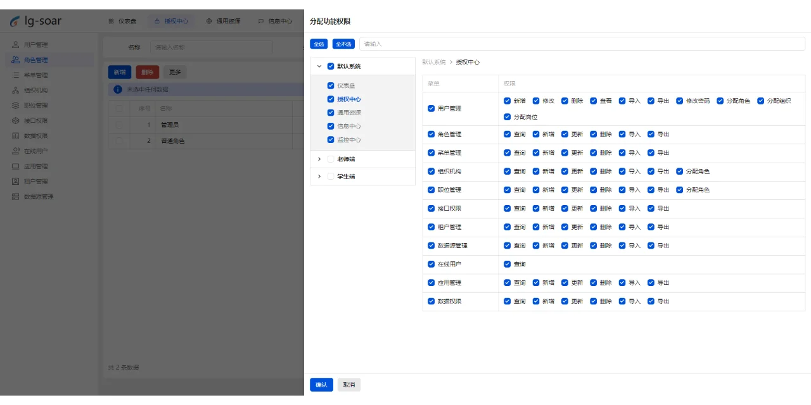Image resolution: width=811 pixels, height=405 pixels.
Task: Focus the 名称 search input field
Action: coord(211,47)
